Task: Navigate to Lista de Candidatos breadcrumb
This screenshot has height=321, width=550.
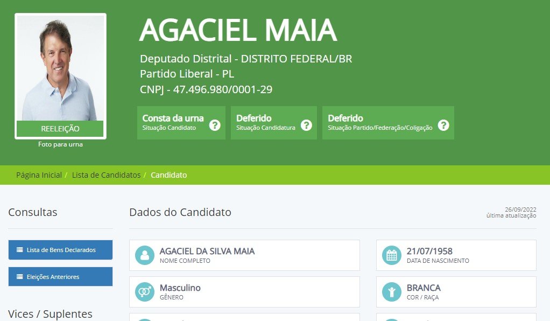Action: pyautogui.click(x=106, y=175)
